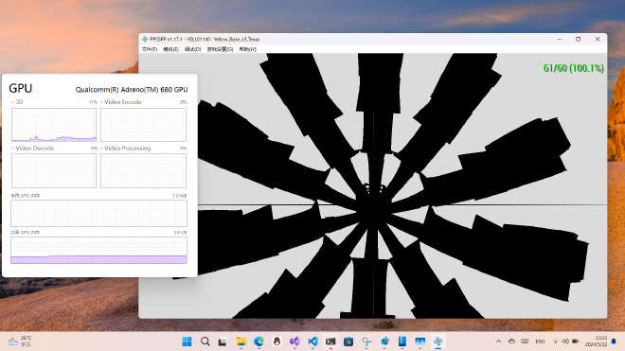
Task: Open the 游戏设置(G) menu
Action: pyautogui.click(x=220, y=49)
